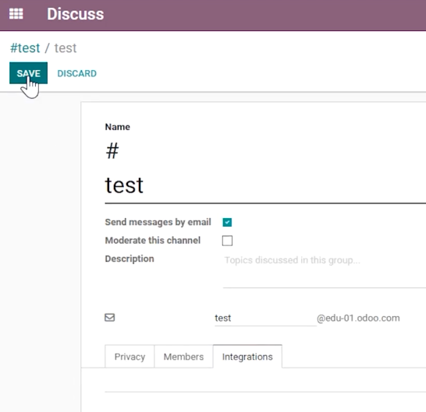Click the @edu-01.odoo.com domain text

pyautogui.click(x=358, y=318)
